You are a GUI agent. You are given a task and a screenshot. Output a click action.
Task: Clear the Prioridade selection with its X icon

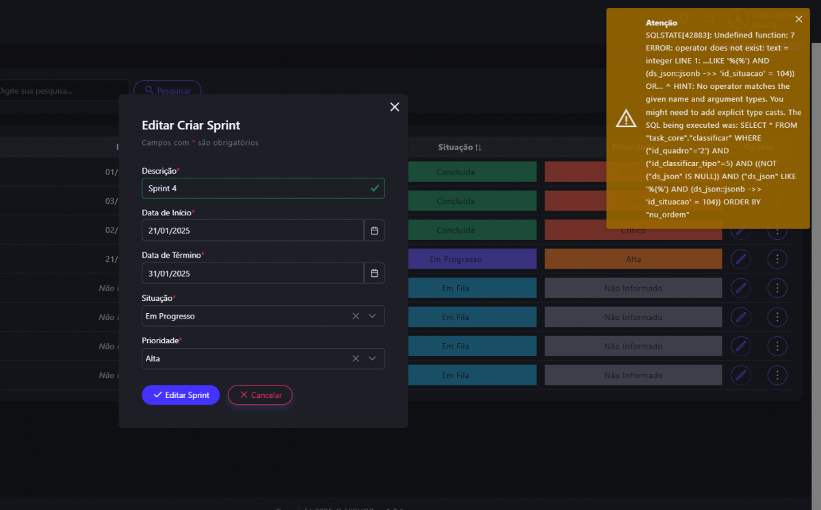(355, 358)
